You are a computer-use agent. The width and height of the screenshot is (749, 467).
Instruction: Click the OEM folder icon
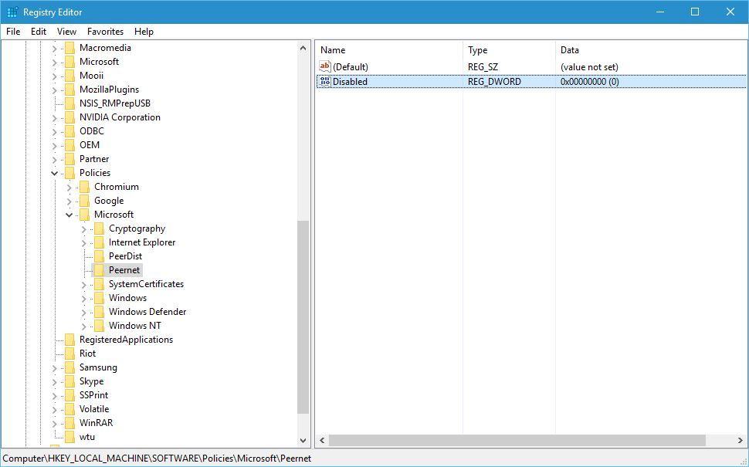(x=69, y=144)
